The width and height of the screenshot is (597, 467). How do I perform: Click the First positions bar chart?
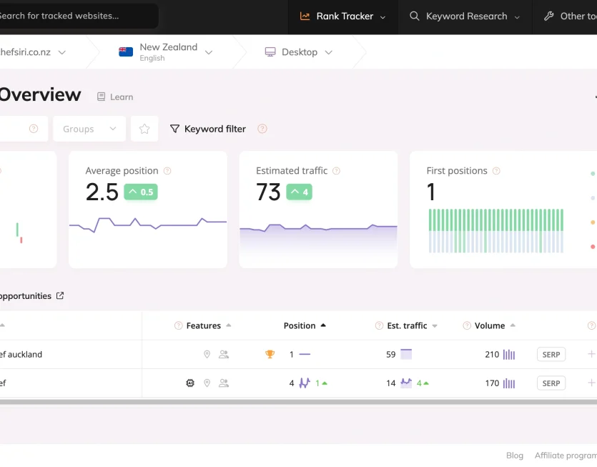[x=495, y=230]
